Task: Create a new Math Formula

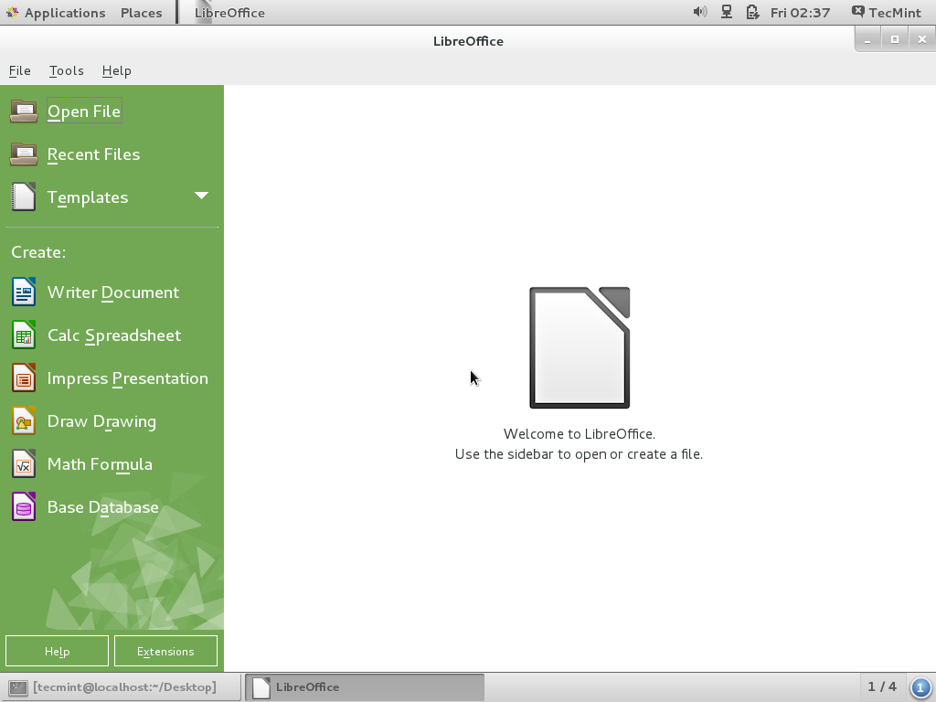Action: [100, 463]
